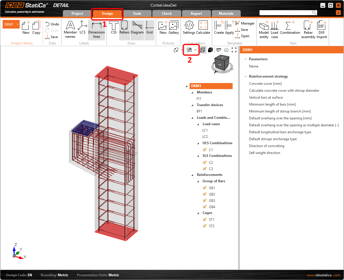Switch to the Check tab
The width and height of the screenshot is (344, 280).
coord(167,13)
